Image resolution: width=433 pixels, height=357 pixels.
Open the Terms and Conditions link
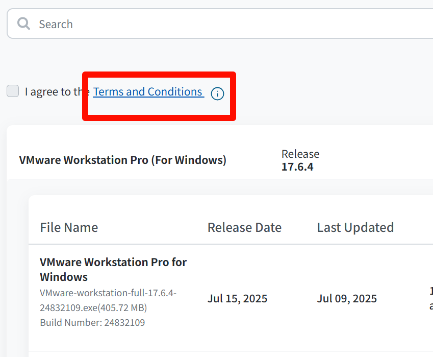click(x=148, y=92)
